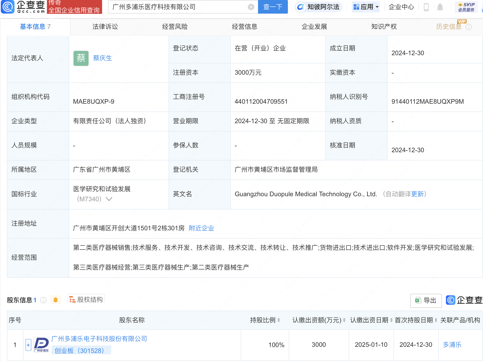Sort by 首次持股日期 column
The width and height of the screenshot is (483, 362).
coord(436,320)
